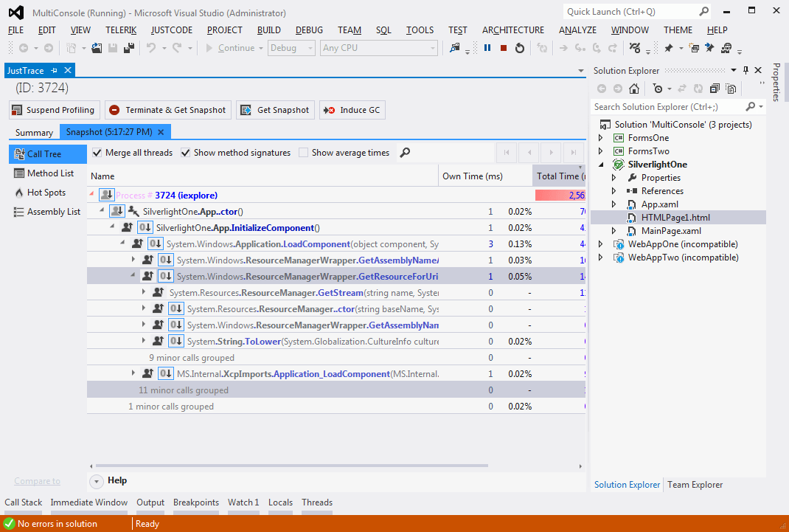Image resolution: width=789 pixels, height=532 pixels.
Task: Click the green No errors in solution checkmark
Action: click(9, 523)
